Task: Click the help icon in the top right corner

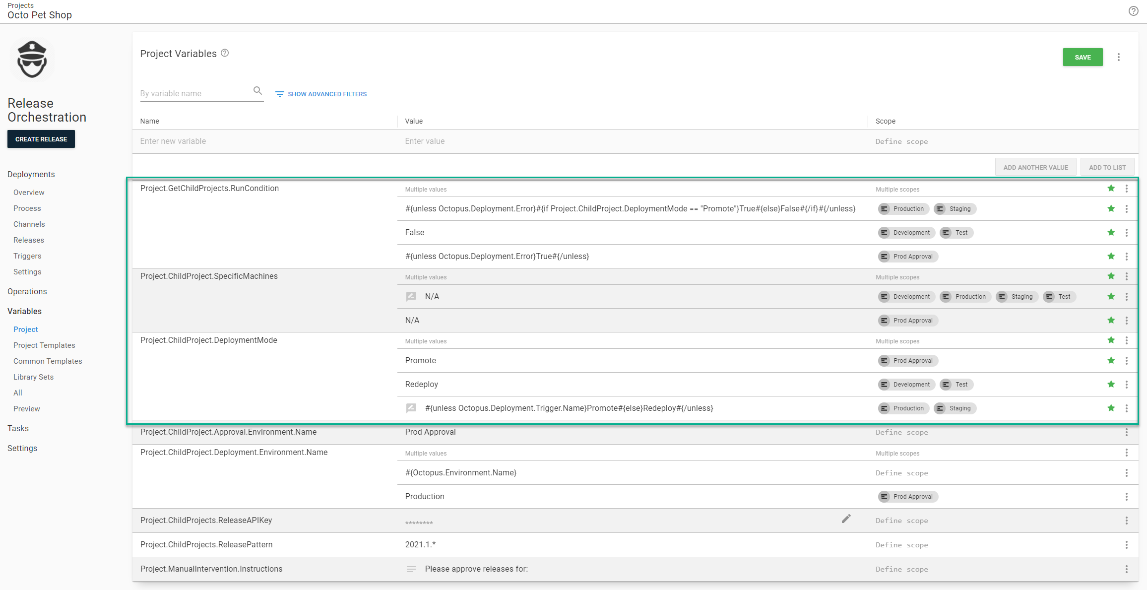Action: click(x=1134, y=10)
